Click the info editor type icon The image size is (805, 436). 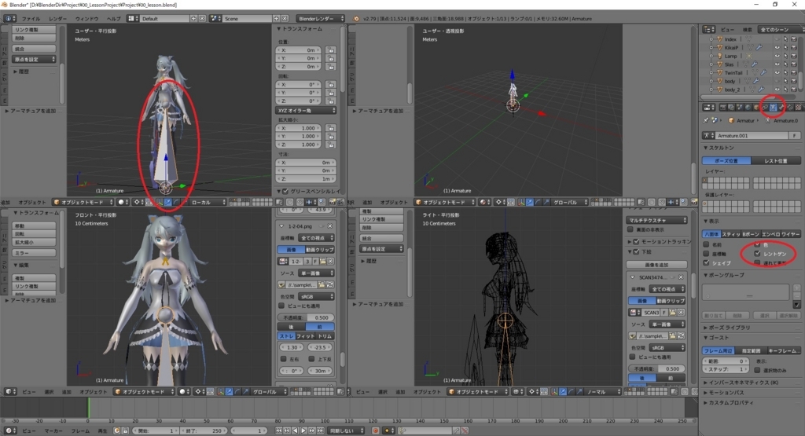pos(9,19)
